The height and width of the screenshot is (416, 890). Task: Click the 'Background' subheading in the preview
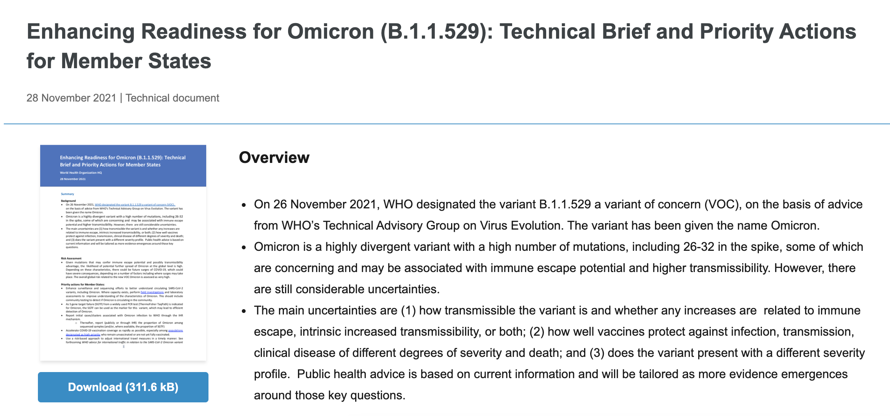68,201
